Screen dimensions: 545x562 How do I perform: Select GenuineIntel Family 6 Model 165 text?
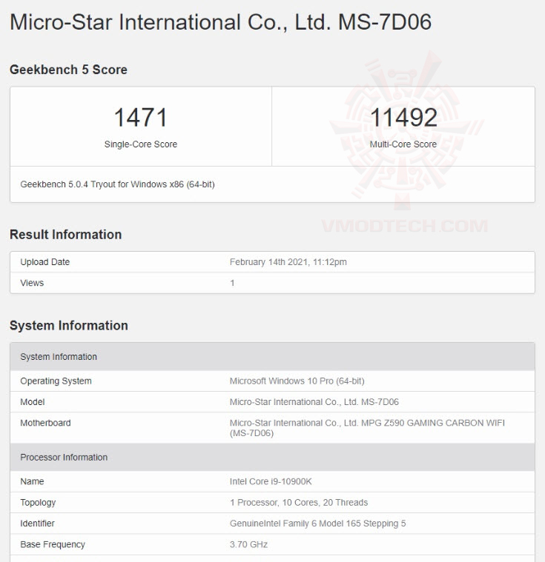pyautogui.click(x=318, y=523)
